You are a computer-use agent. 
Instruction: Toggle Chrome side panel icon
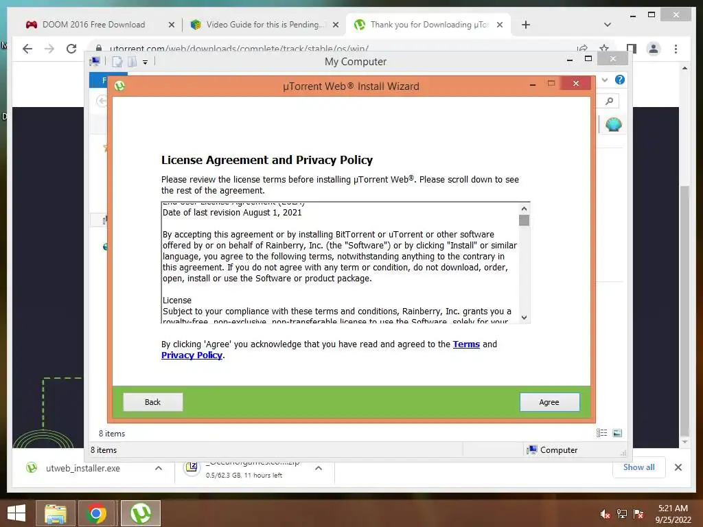[x=632, y=49]
